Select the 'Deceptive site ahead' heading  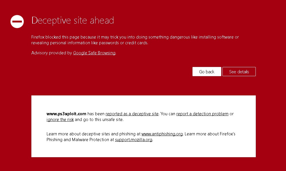pos(73,20)
